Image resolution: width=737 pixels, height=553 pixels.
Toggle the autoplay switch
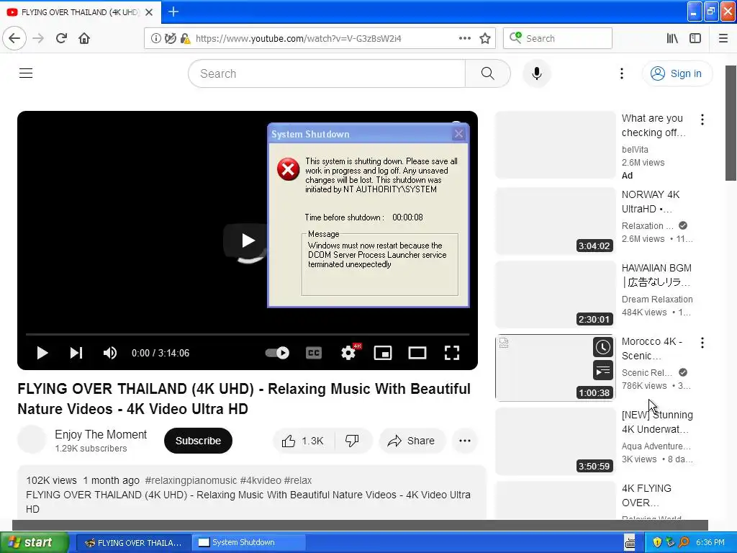tap(277, 353)
